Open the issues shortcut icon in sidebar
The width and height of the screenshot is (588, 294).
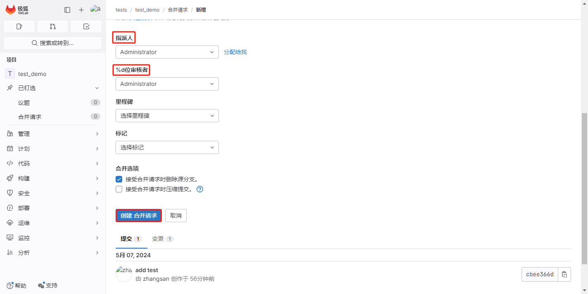point(19,26)
